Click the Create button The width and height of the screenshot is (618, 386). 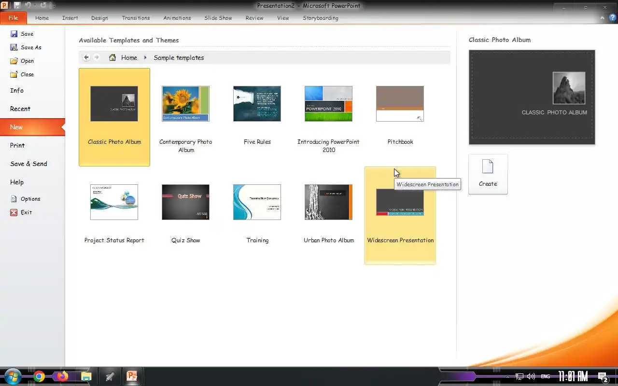(488, 174)
